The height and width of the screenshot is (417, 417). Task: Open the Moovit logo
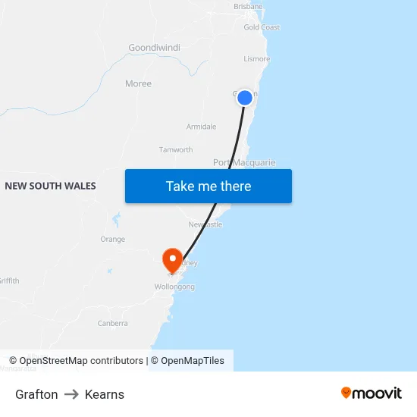click(372, 393)
